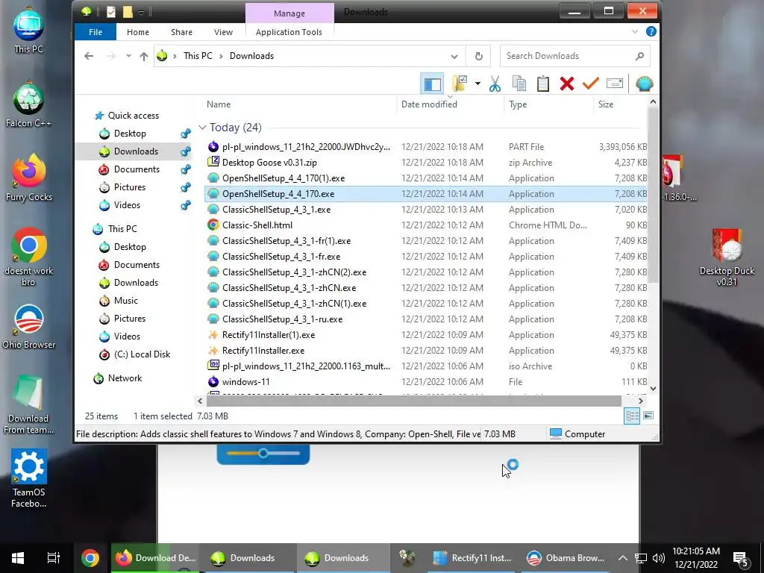The height and width of the screenshot is (573, 764).
Task: Open the folder options dropdown arrow
Action: [477, 84]
